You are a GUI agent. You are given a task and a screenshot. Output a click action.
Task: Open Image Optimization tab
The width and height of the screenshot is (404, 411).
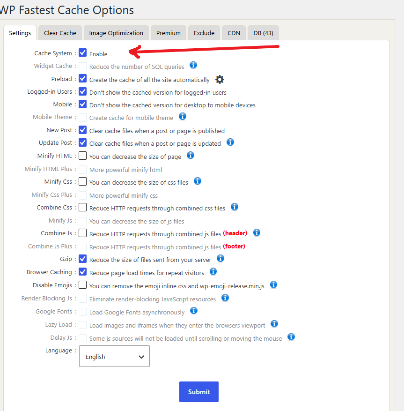coord(116,33)
